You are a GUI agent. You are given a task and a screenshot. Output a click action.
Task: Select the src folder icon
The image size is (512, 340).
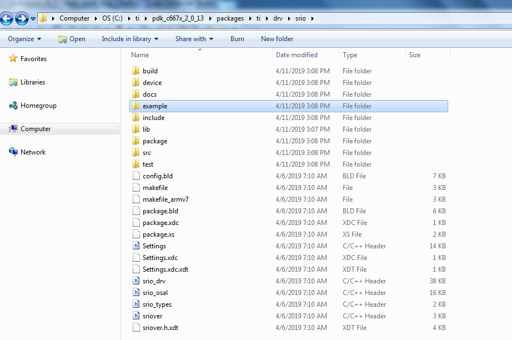(x=136, y=153)
